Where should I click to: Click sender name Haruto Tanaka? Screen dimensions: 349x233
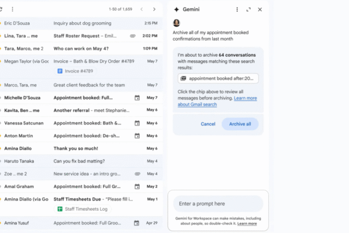pos(19,161)
